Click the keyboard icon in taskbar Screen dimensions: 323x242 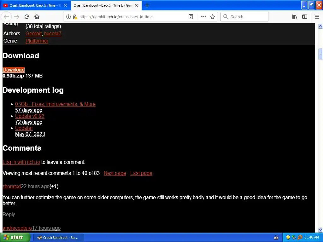pyautogui.click(x=276, y=238)
